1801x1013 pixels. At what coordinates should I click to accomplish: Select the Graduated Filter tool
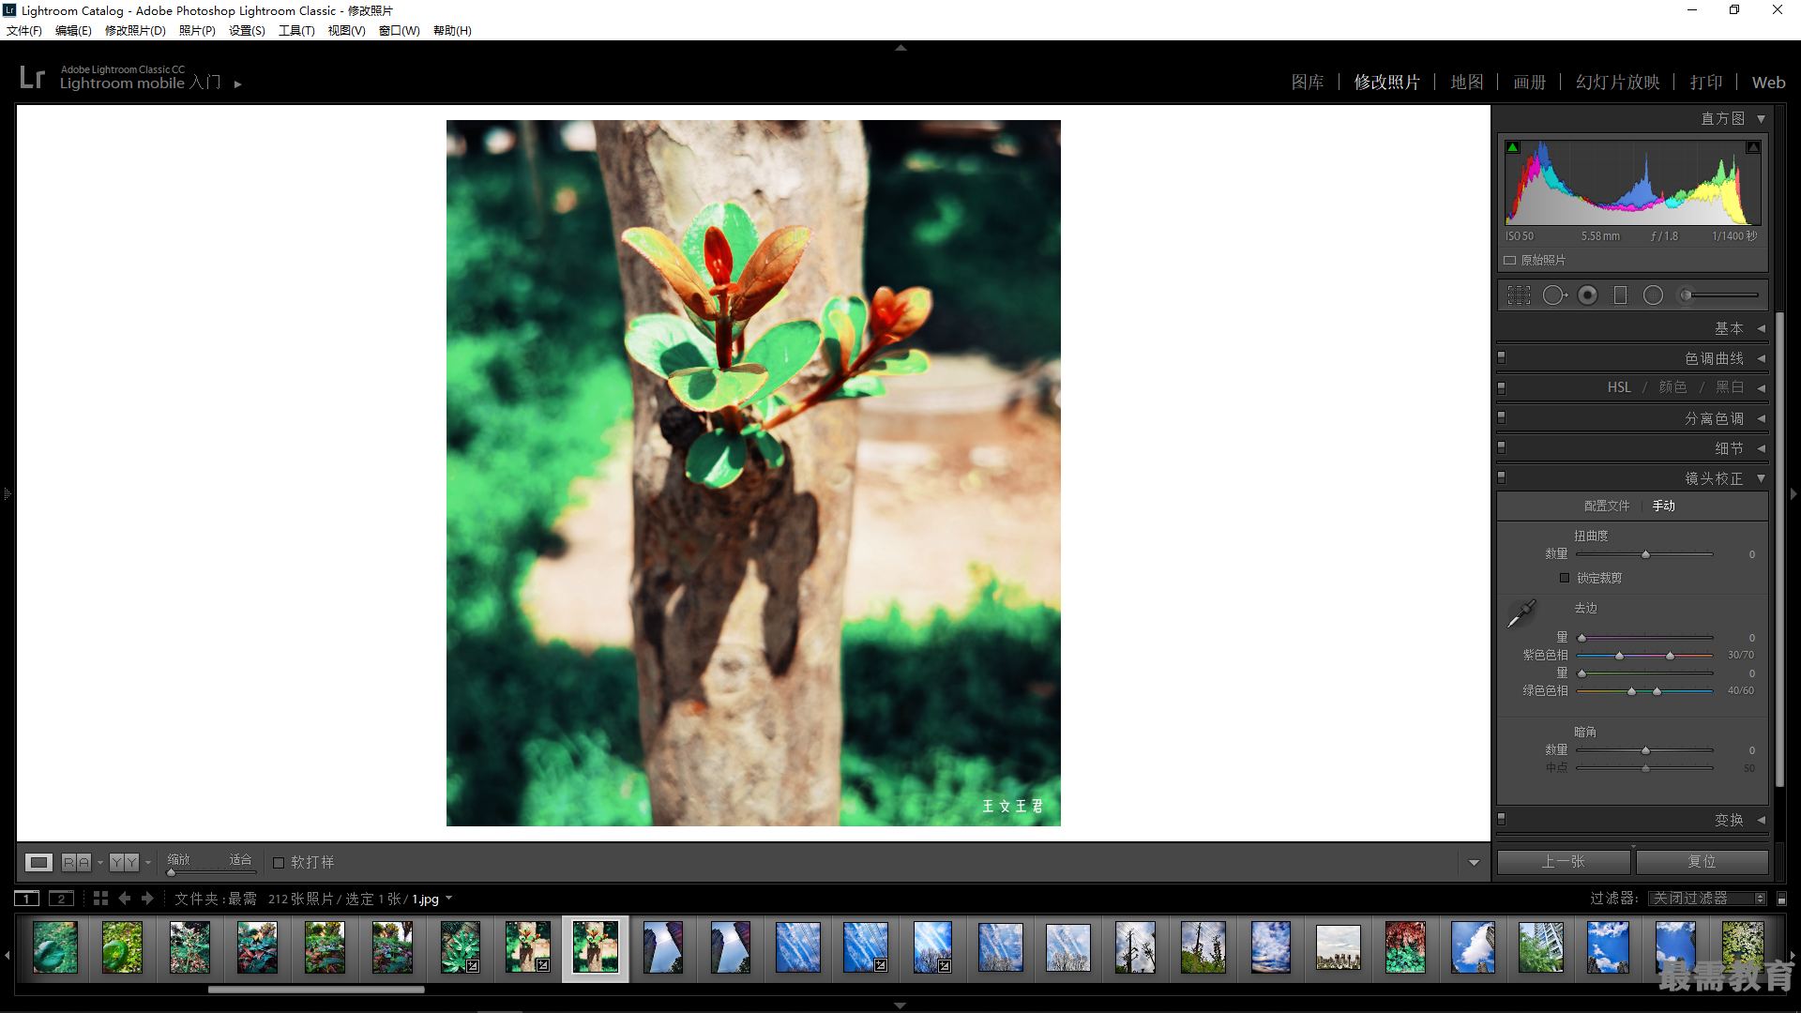coord(1620,295)
